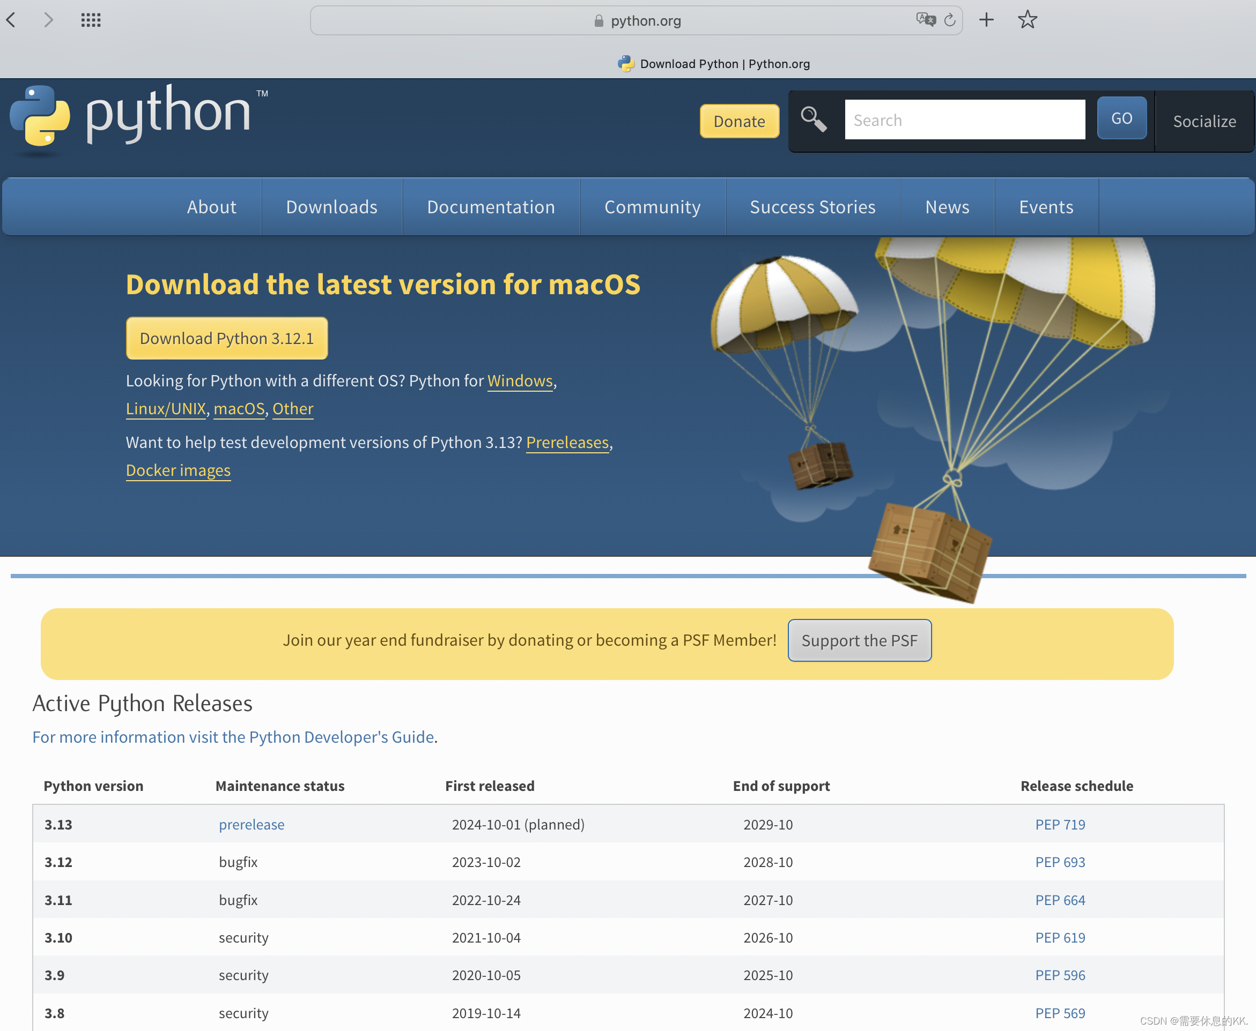This screenshot has height=1031, width=1256.
Task: Open the Documentation menu
Action: [491, 207]
